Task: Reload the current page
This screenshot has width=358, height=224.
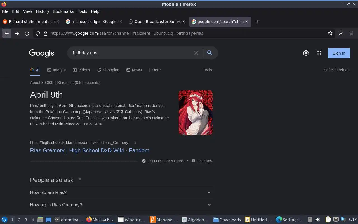Action: pyautogui.click(x=27, y=33)
